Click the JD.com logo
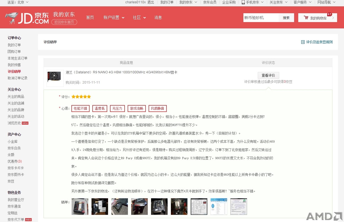Screen dimensions: 344x222 27,18
